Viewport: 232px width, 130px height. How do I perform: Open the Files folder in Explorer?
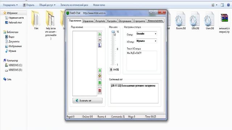coord(36,20)
